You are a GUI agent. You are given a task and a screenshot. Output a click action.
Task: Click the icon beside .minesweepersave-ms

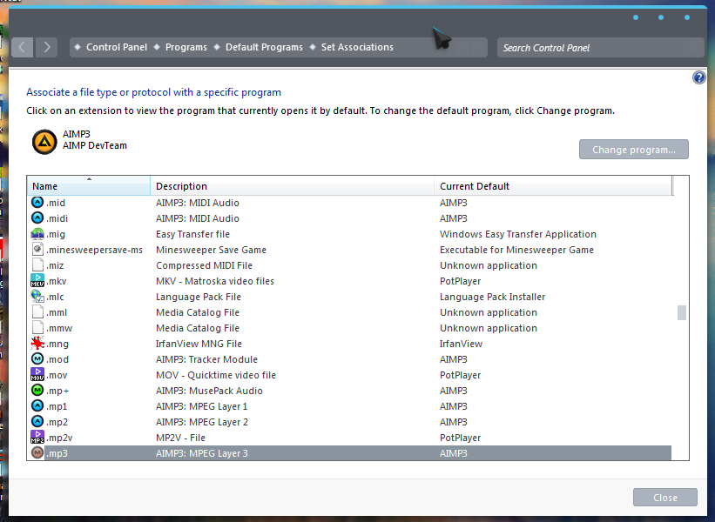tap(37, 249)
